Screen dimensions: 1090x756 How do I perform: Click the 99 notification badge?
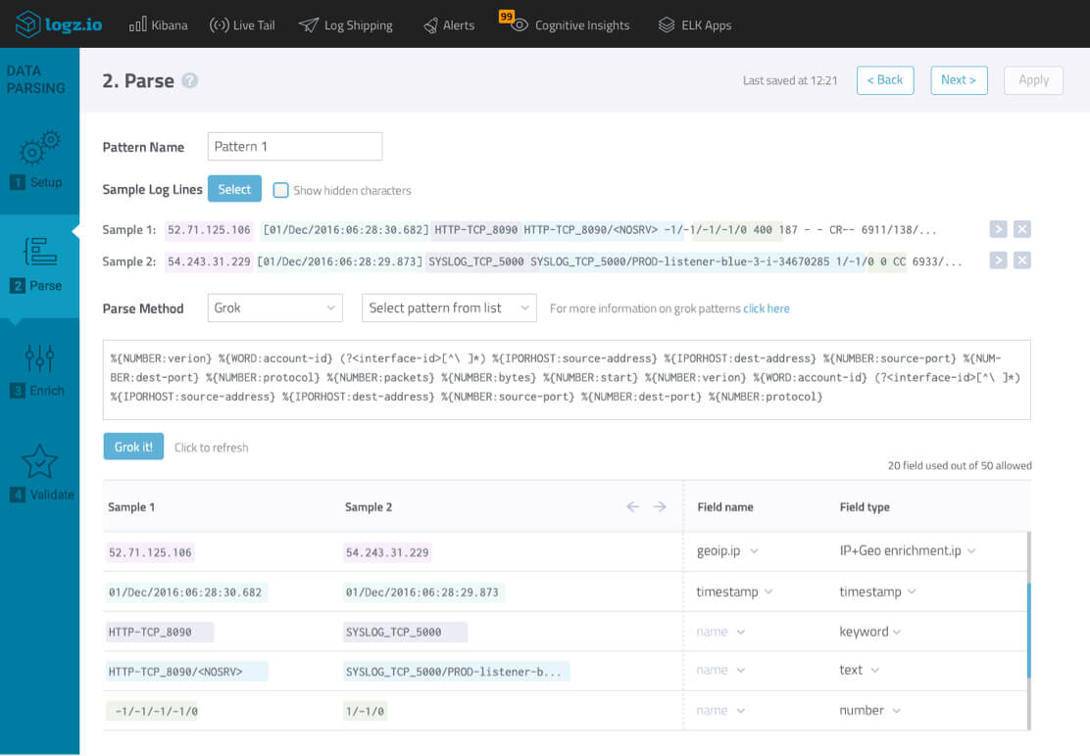[506, 16]
